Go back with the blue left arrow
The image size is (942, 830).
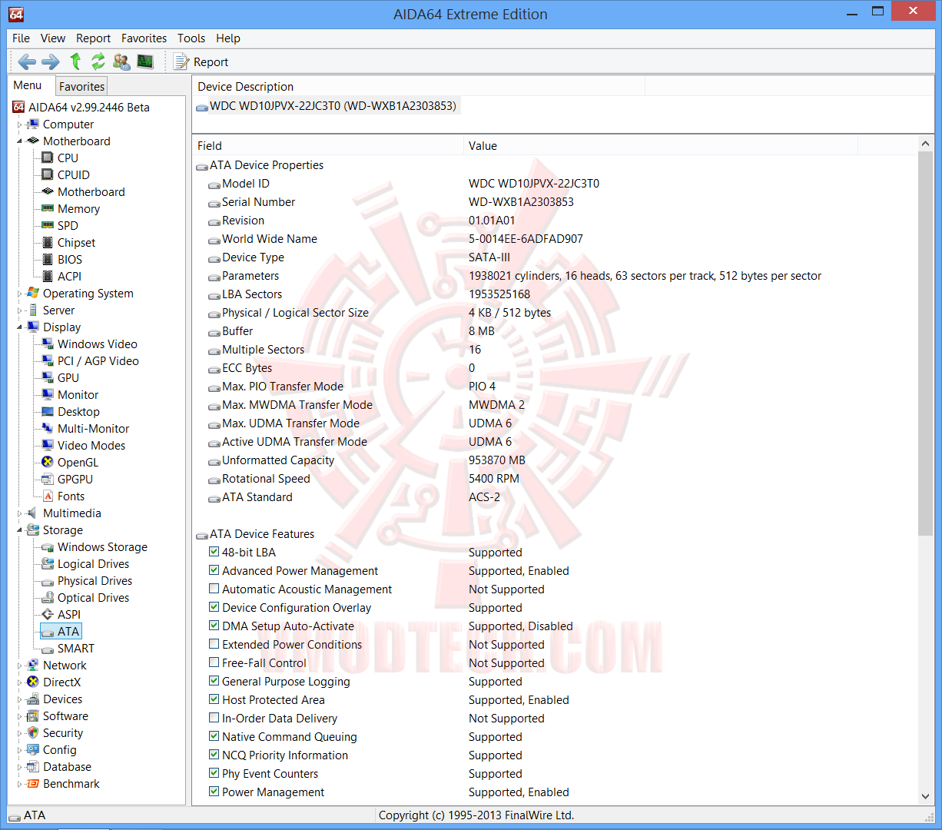click(x=27, y=61)
